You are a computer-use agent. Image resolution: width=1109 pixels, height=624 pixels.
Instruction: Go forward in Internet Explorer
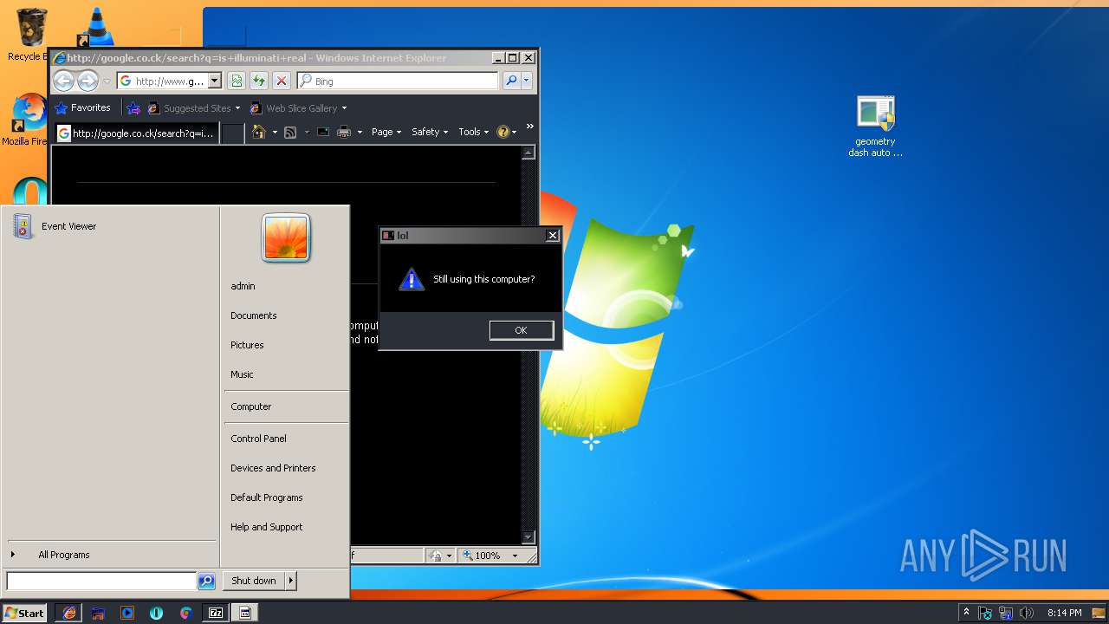pos(88,81)
